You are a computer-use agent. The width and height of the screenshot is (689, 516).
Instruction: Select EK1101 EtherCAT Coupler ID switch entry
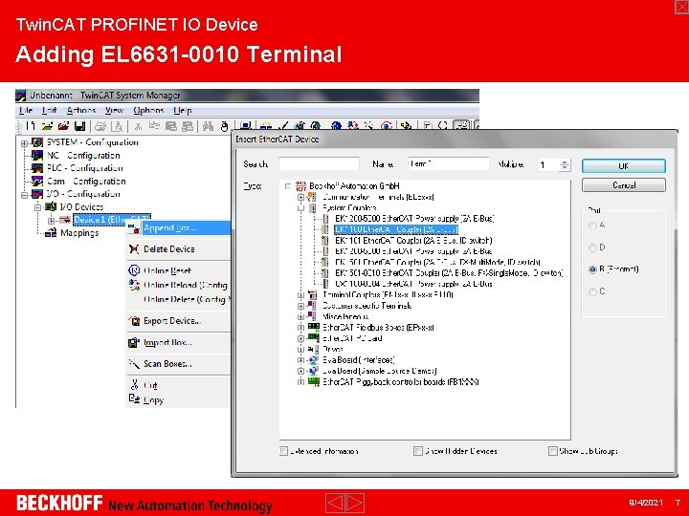(413, 241)
